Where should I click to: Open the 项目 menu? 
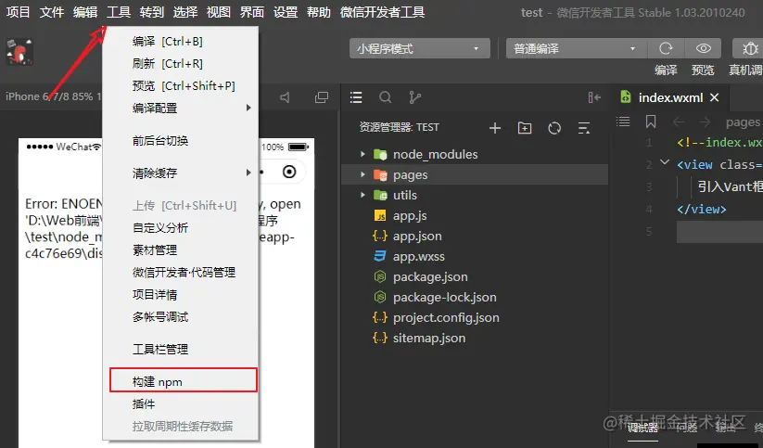[18, 12]
